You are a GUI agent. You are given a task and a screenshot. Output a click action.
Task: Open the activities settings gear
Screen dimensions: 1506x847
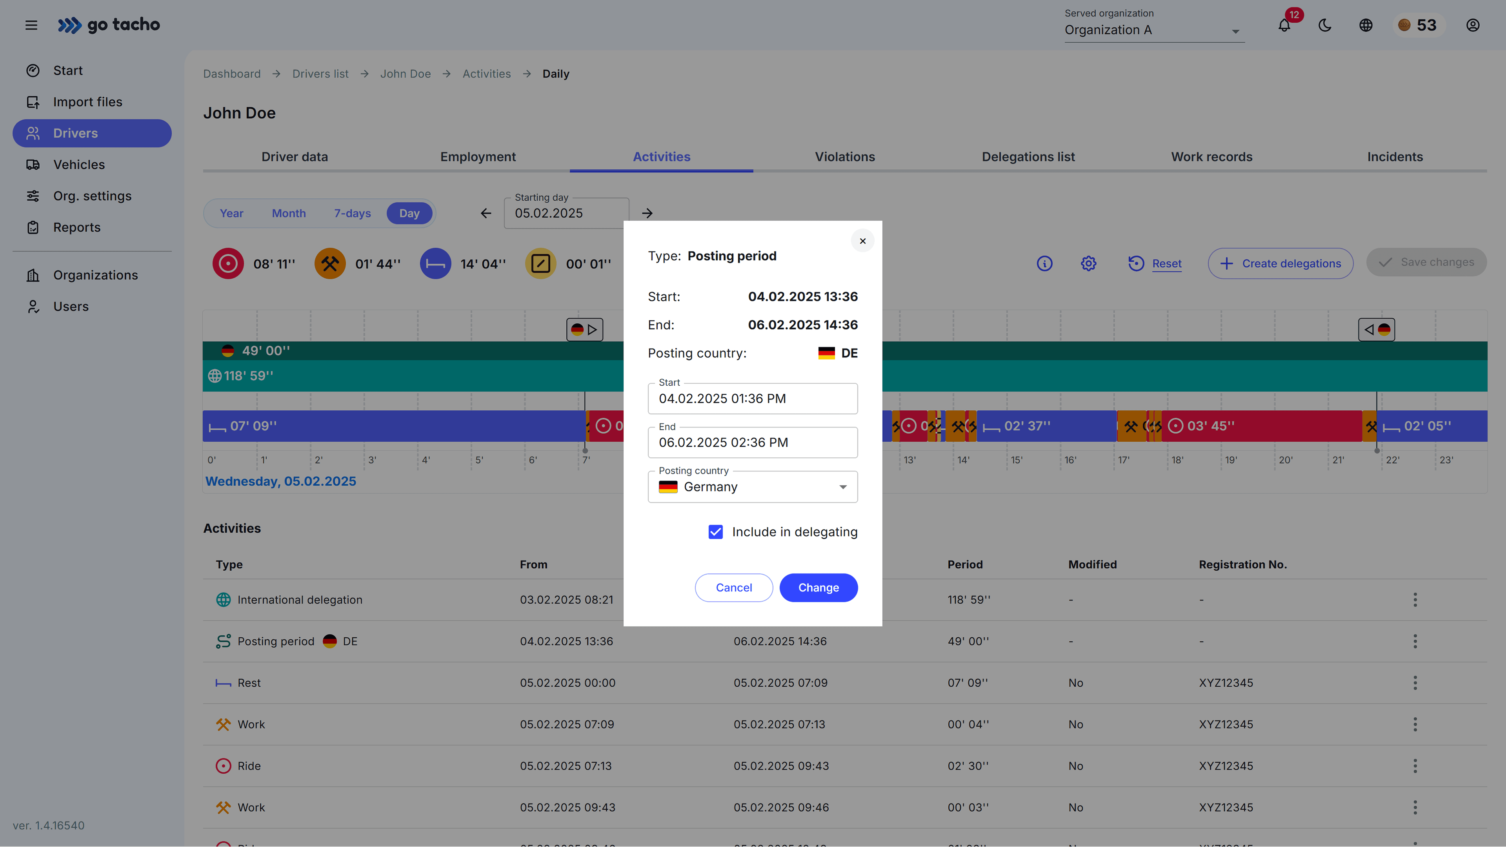tap(1088, 263)
